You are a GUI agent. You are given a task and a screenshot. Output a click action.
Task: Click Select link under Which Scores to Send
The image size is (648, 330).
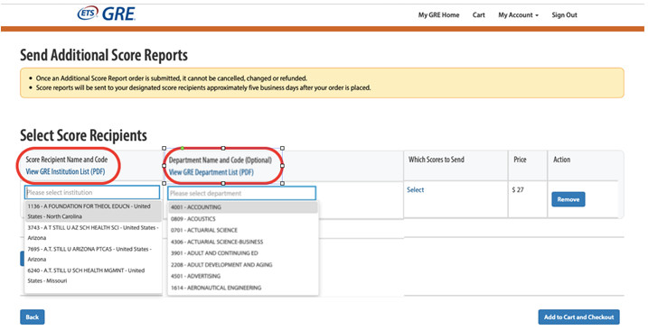pyautogui.click(x=416, y=189)
